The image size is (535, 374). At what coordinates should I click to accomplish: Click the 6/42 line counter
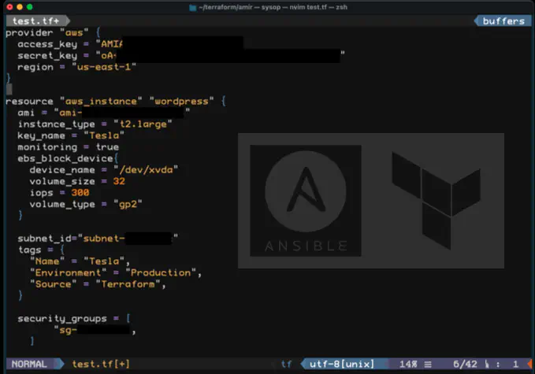(465, 364)
